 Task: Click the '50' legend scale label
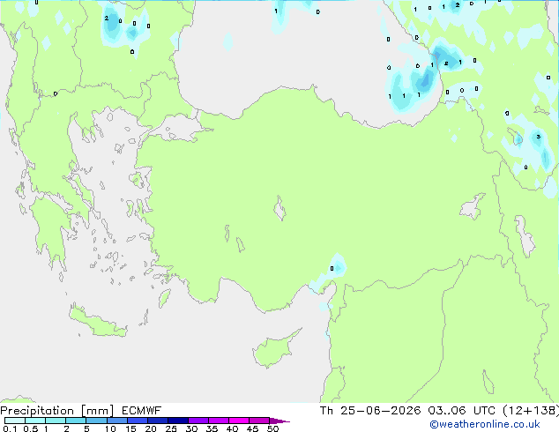tap(273, 428)
